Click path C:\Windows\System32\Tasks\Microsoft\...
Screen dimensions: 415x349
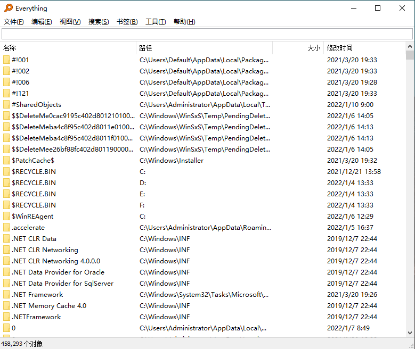click(x=204, y=295)
